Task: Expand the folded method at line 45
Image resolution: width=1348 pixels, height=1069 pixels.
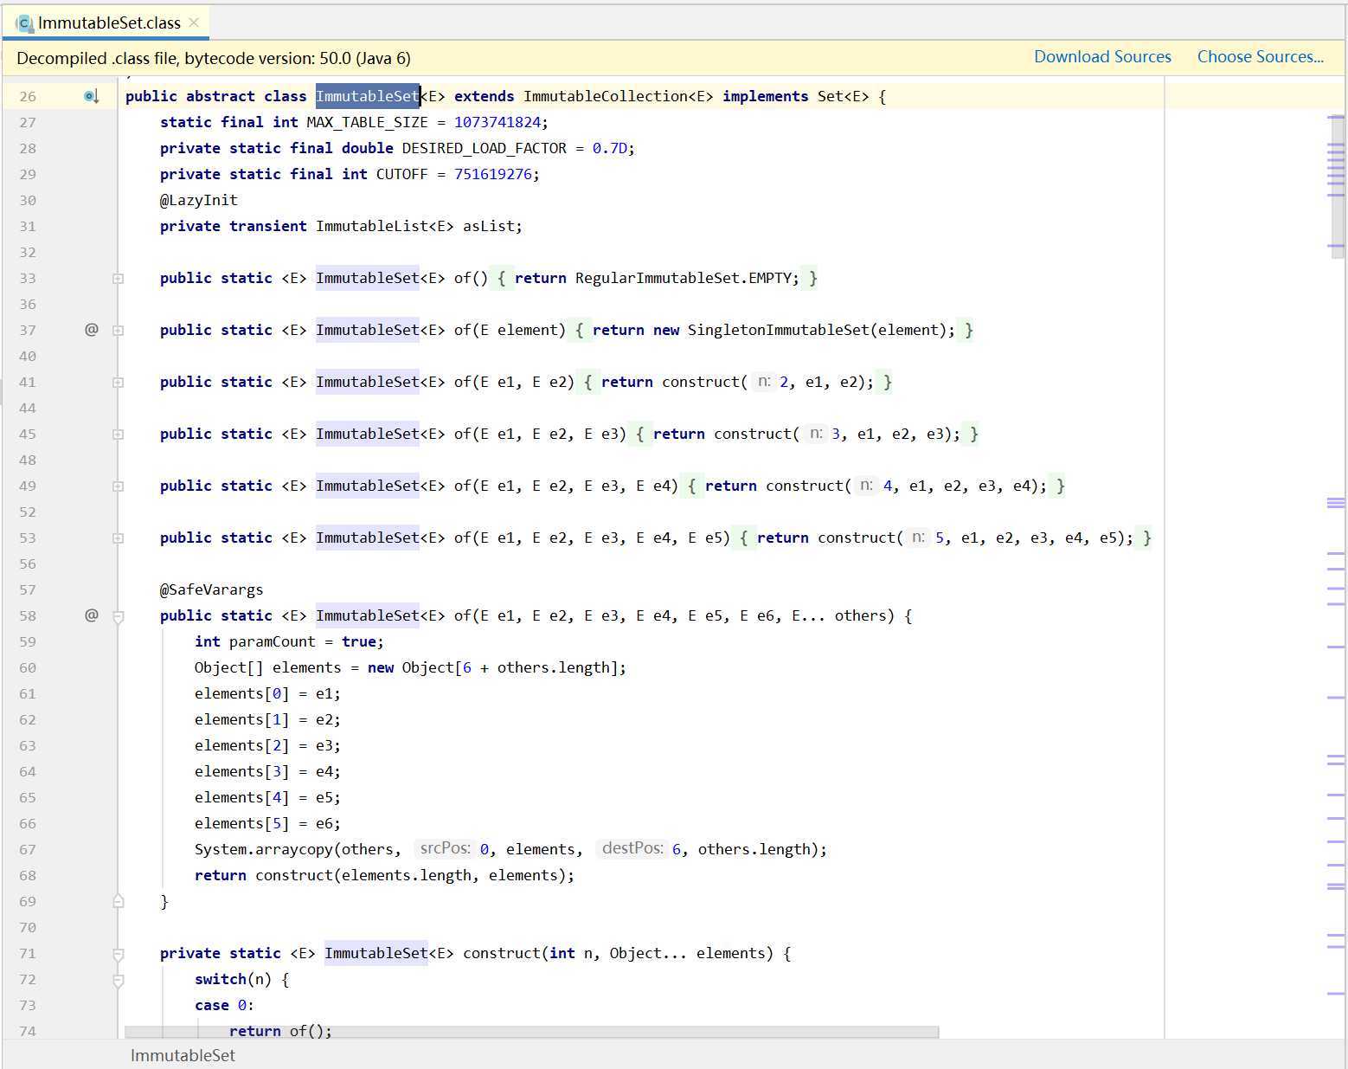Action: (x=118, y=435)
